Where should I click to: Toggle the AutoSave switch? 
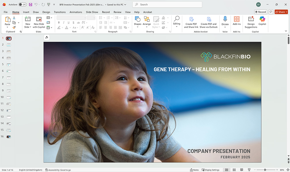coord(22,5)
